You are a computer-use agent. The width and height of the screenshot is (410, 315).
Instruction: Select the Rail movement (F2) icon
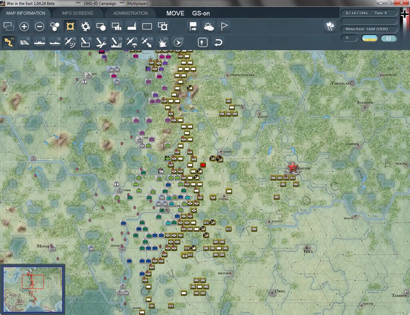click(x=24, y=42)
